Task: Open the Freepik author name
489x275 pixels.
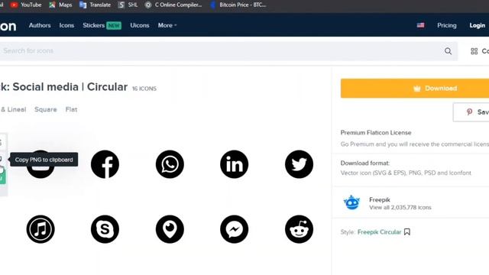Action: click(380, 199)
